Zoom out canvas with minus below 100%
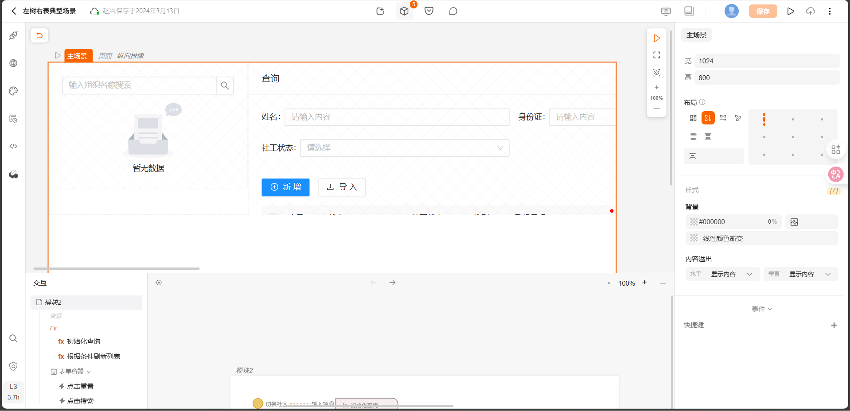 (x=657, y=109)
